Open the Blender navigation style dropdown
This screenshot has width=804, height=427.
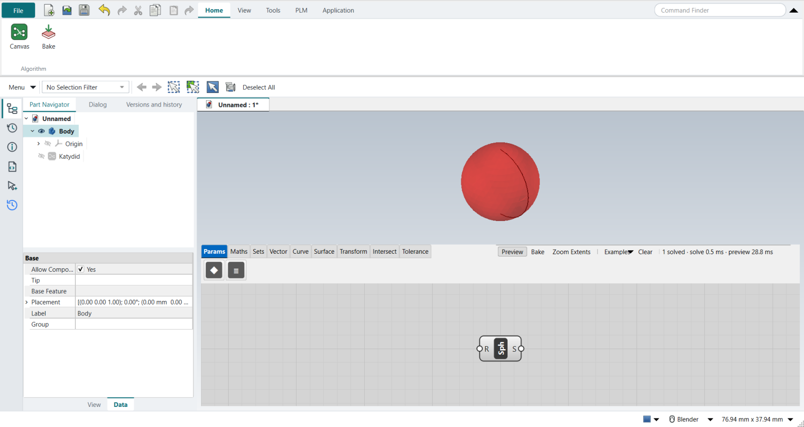click(x=711, y=419)
